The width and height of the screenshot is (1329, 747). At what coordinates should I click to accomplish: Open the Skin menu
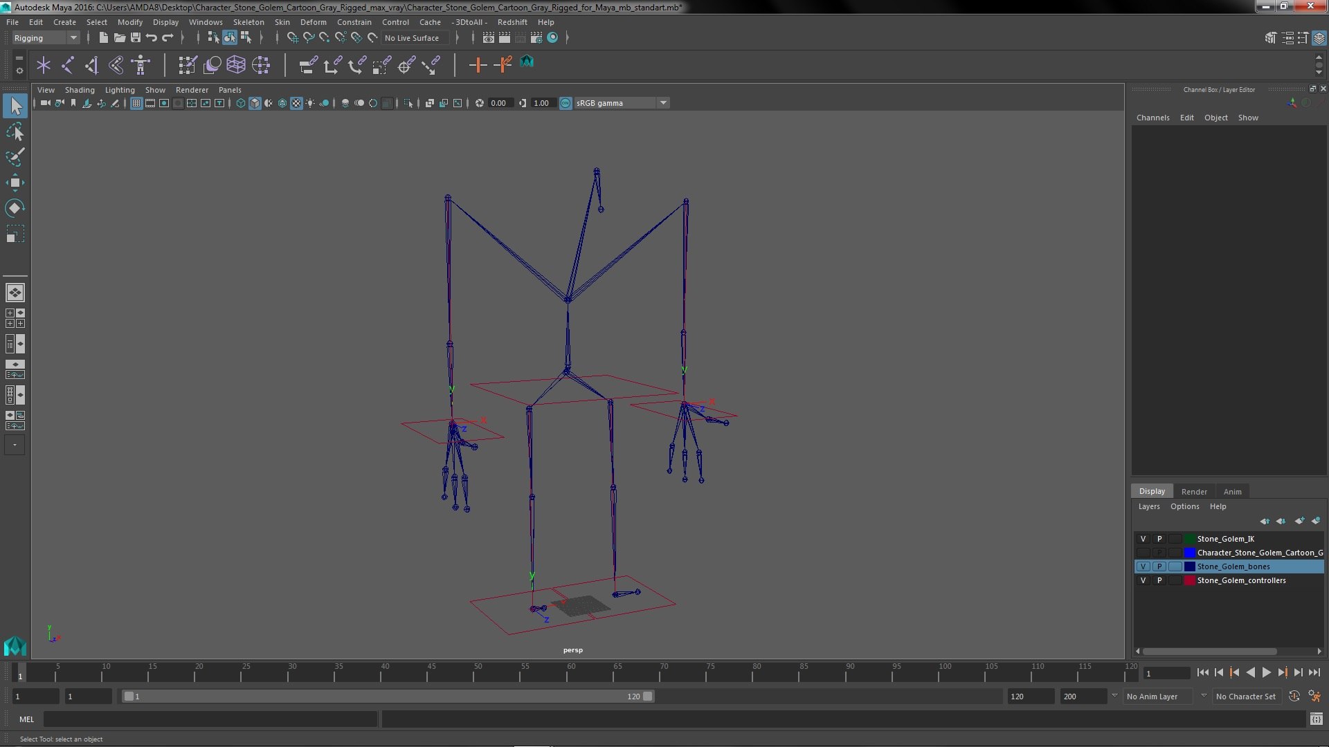(282, 22)
